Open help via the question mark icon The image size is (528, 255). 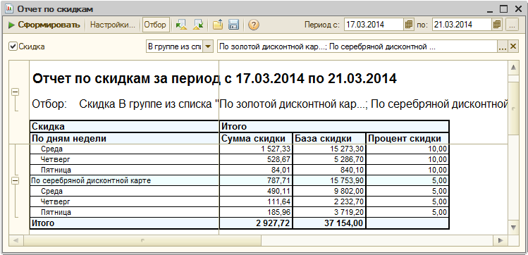click(x=254, y=25)
